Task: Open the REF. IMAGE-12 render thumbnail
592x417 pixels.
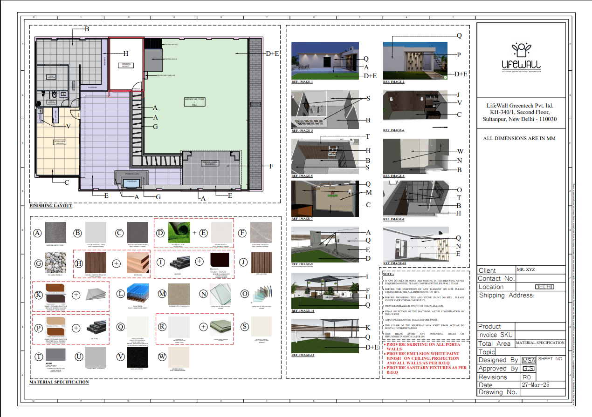Action: [325, 336]
